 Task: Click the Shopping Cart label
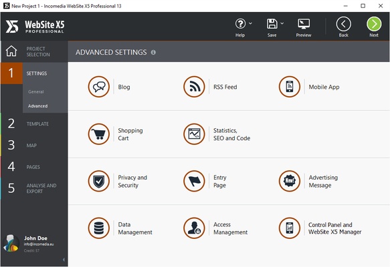click(130, 134)
